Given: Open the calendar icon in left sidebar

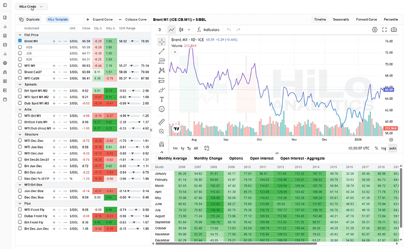Looking at the screenshot, I should (x=5, y=99).
